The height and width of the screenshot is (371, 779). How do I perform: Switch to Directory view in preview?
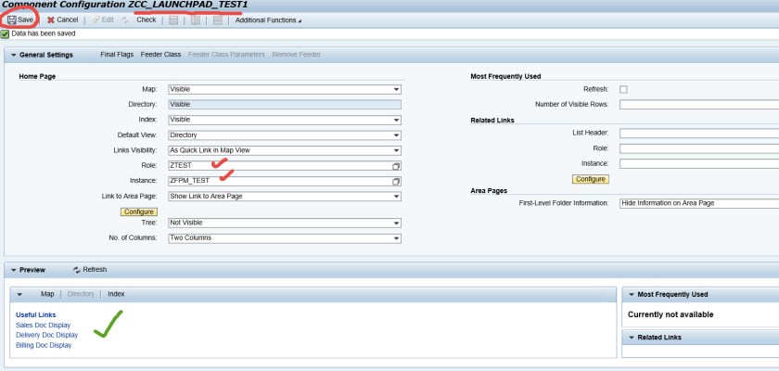point(81,294)
